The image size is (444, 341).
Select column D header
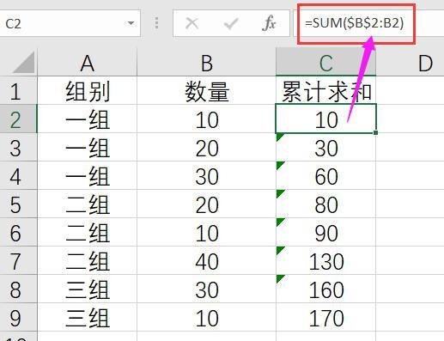click(x=411, y=63)
